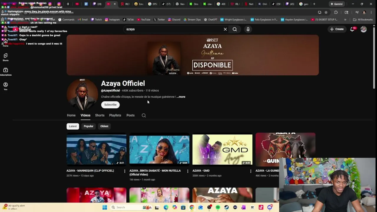Switch to channel Shorts tab
The width and height of the screenshot is (377, 212).
pos(100,115)
